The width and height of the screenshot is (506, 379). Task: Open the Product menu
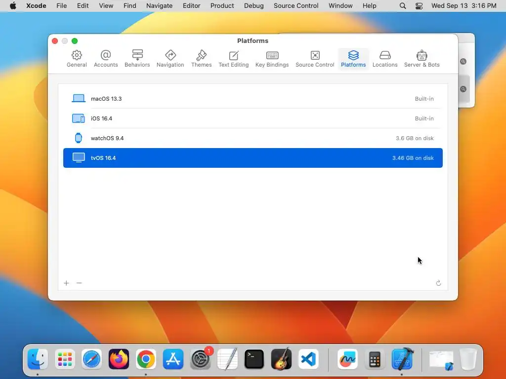pyautogui.click(x=222, y=6)
